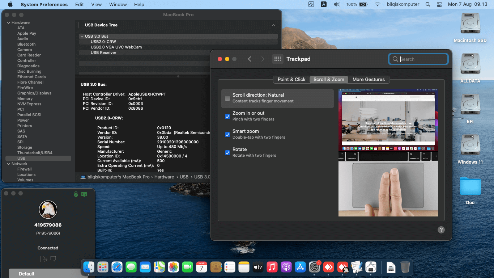
Task: Open the Music app in the Dock
Action: pos(272,267)
